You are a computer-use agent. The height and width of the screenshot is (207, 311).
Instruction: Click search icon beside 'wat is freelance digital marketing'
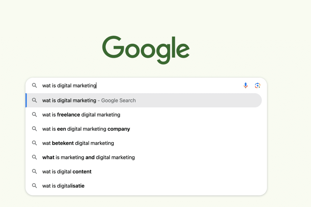pyautogui.click(x=35, y=115)
